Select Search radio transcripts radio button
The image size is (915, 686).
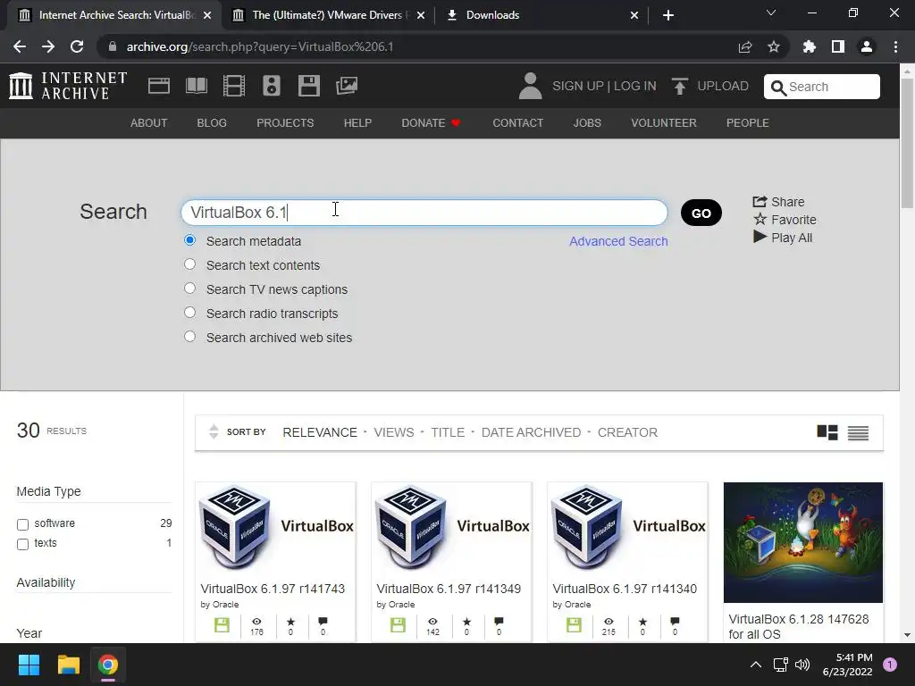tap(189, 312)
